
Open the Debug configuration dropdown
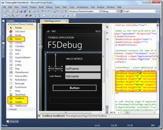(x=116, y=11)
